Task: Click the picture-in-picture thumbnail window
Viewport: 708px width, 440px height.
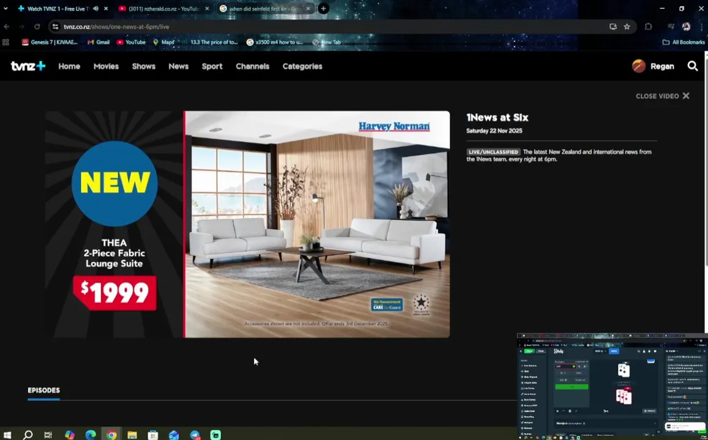Action: [613, 386]
